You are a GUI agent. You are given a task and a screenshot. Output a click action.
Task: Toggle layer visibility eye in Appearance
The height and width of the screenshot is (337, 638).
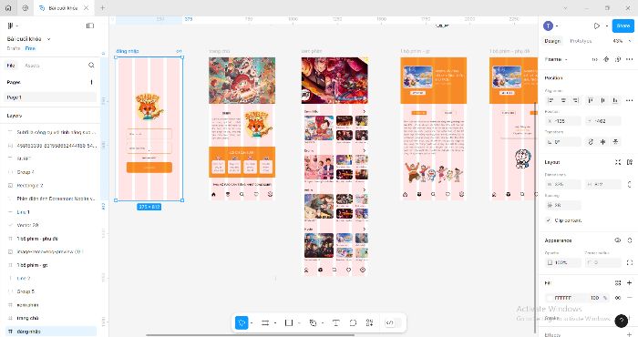pos(618,240)
